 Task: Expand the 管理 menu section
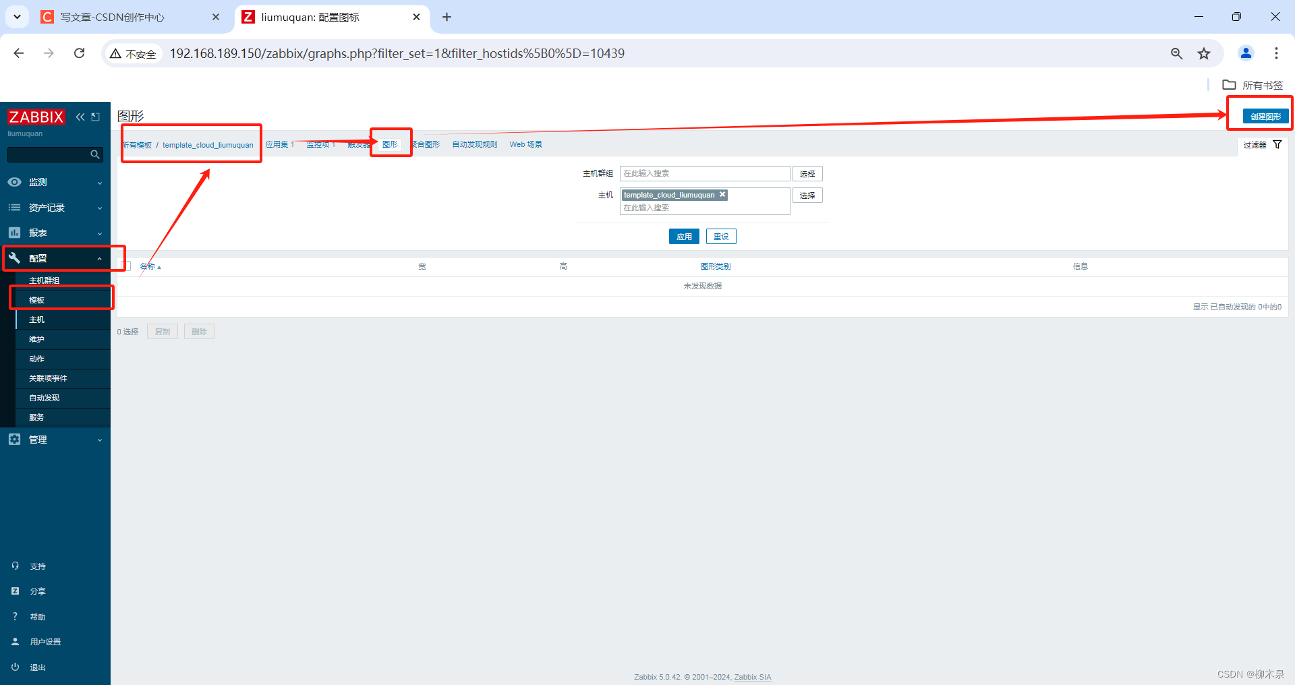pyautogui.click(x=100, y=440)
